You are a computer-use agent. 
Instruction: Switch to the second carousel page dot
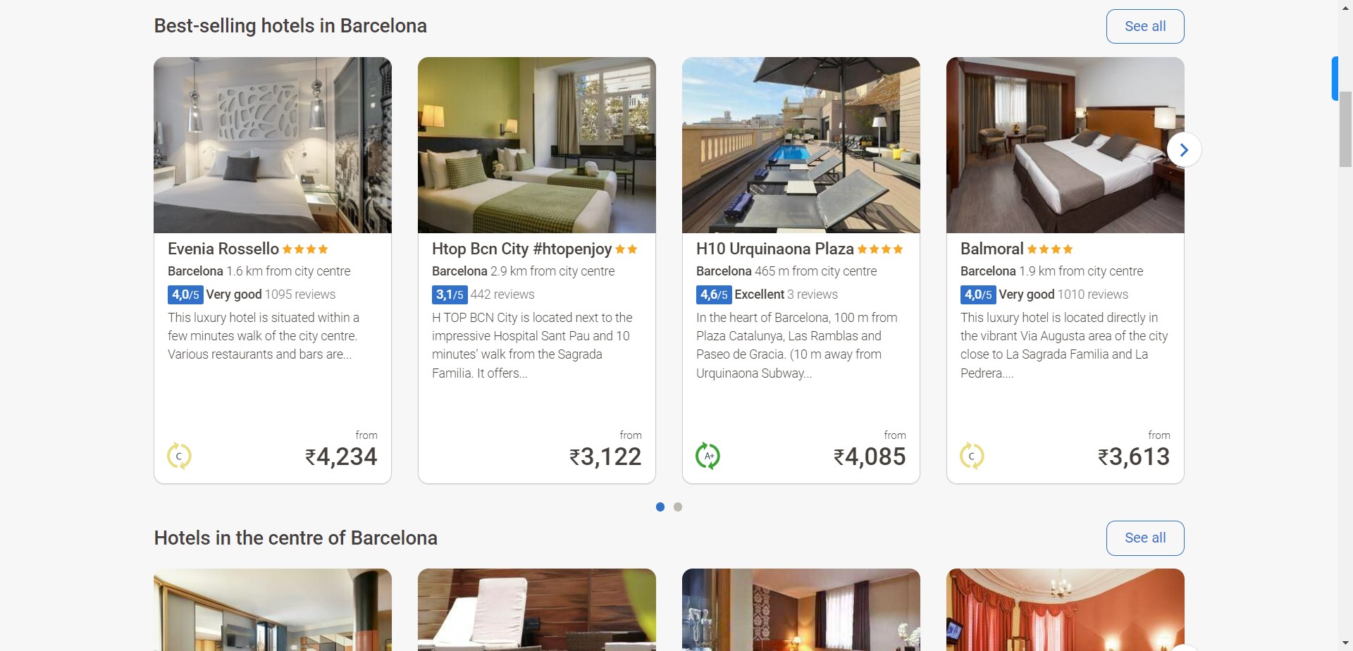click(x=678, y=507)
